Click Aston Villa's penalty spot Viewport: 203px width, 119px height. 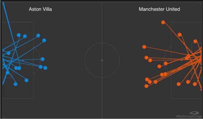click(23, 60)
